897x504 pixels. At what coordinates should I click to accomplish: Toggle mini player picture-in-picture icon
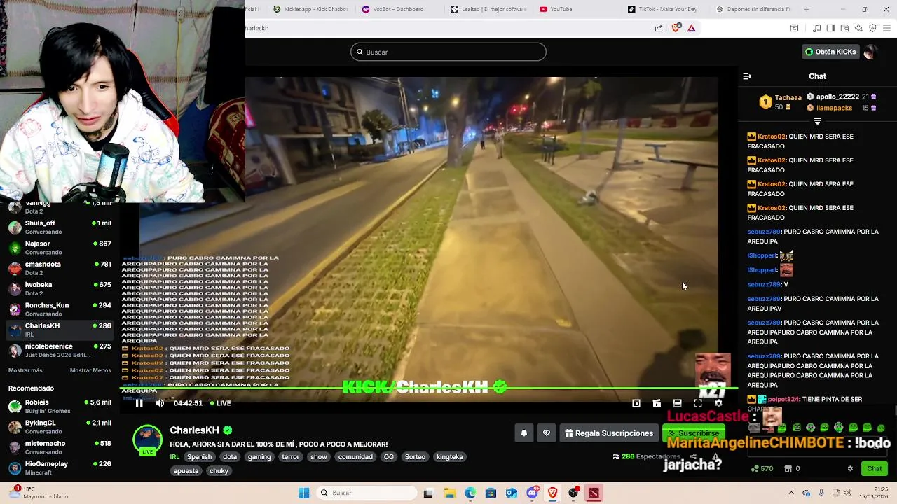(636, 403)
